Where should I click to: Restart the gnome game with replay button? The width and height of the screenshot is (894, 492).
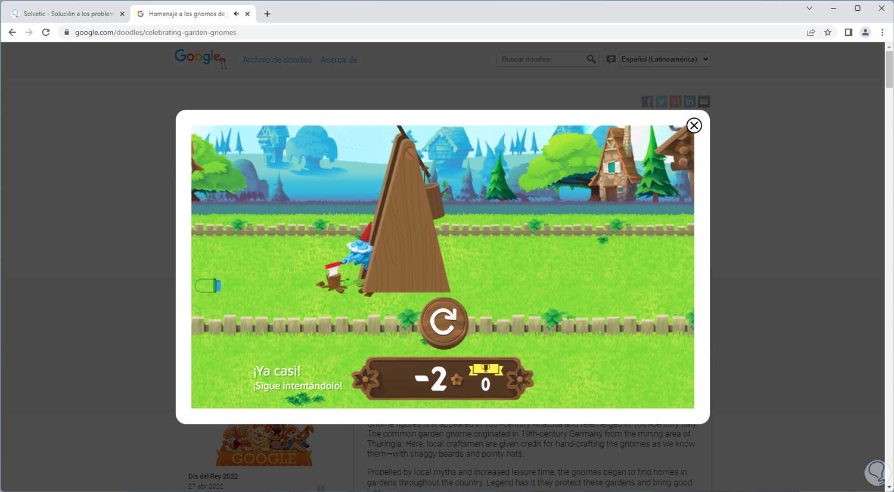click(x=444, y=323)
